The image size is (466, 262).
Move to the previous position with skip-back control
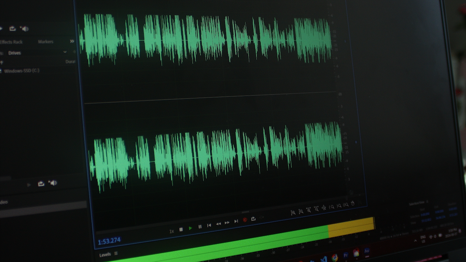pyautogui.click(x=209, y=226)
